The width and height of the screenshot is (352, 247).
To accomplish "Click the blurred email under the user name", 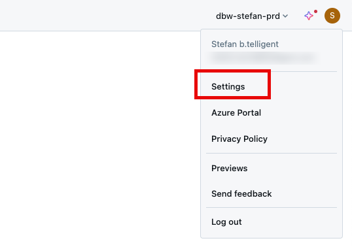I will pos(264,58).
